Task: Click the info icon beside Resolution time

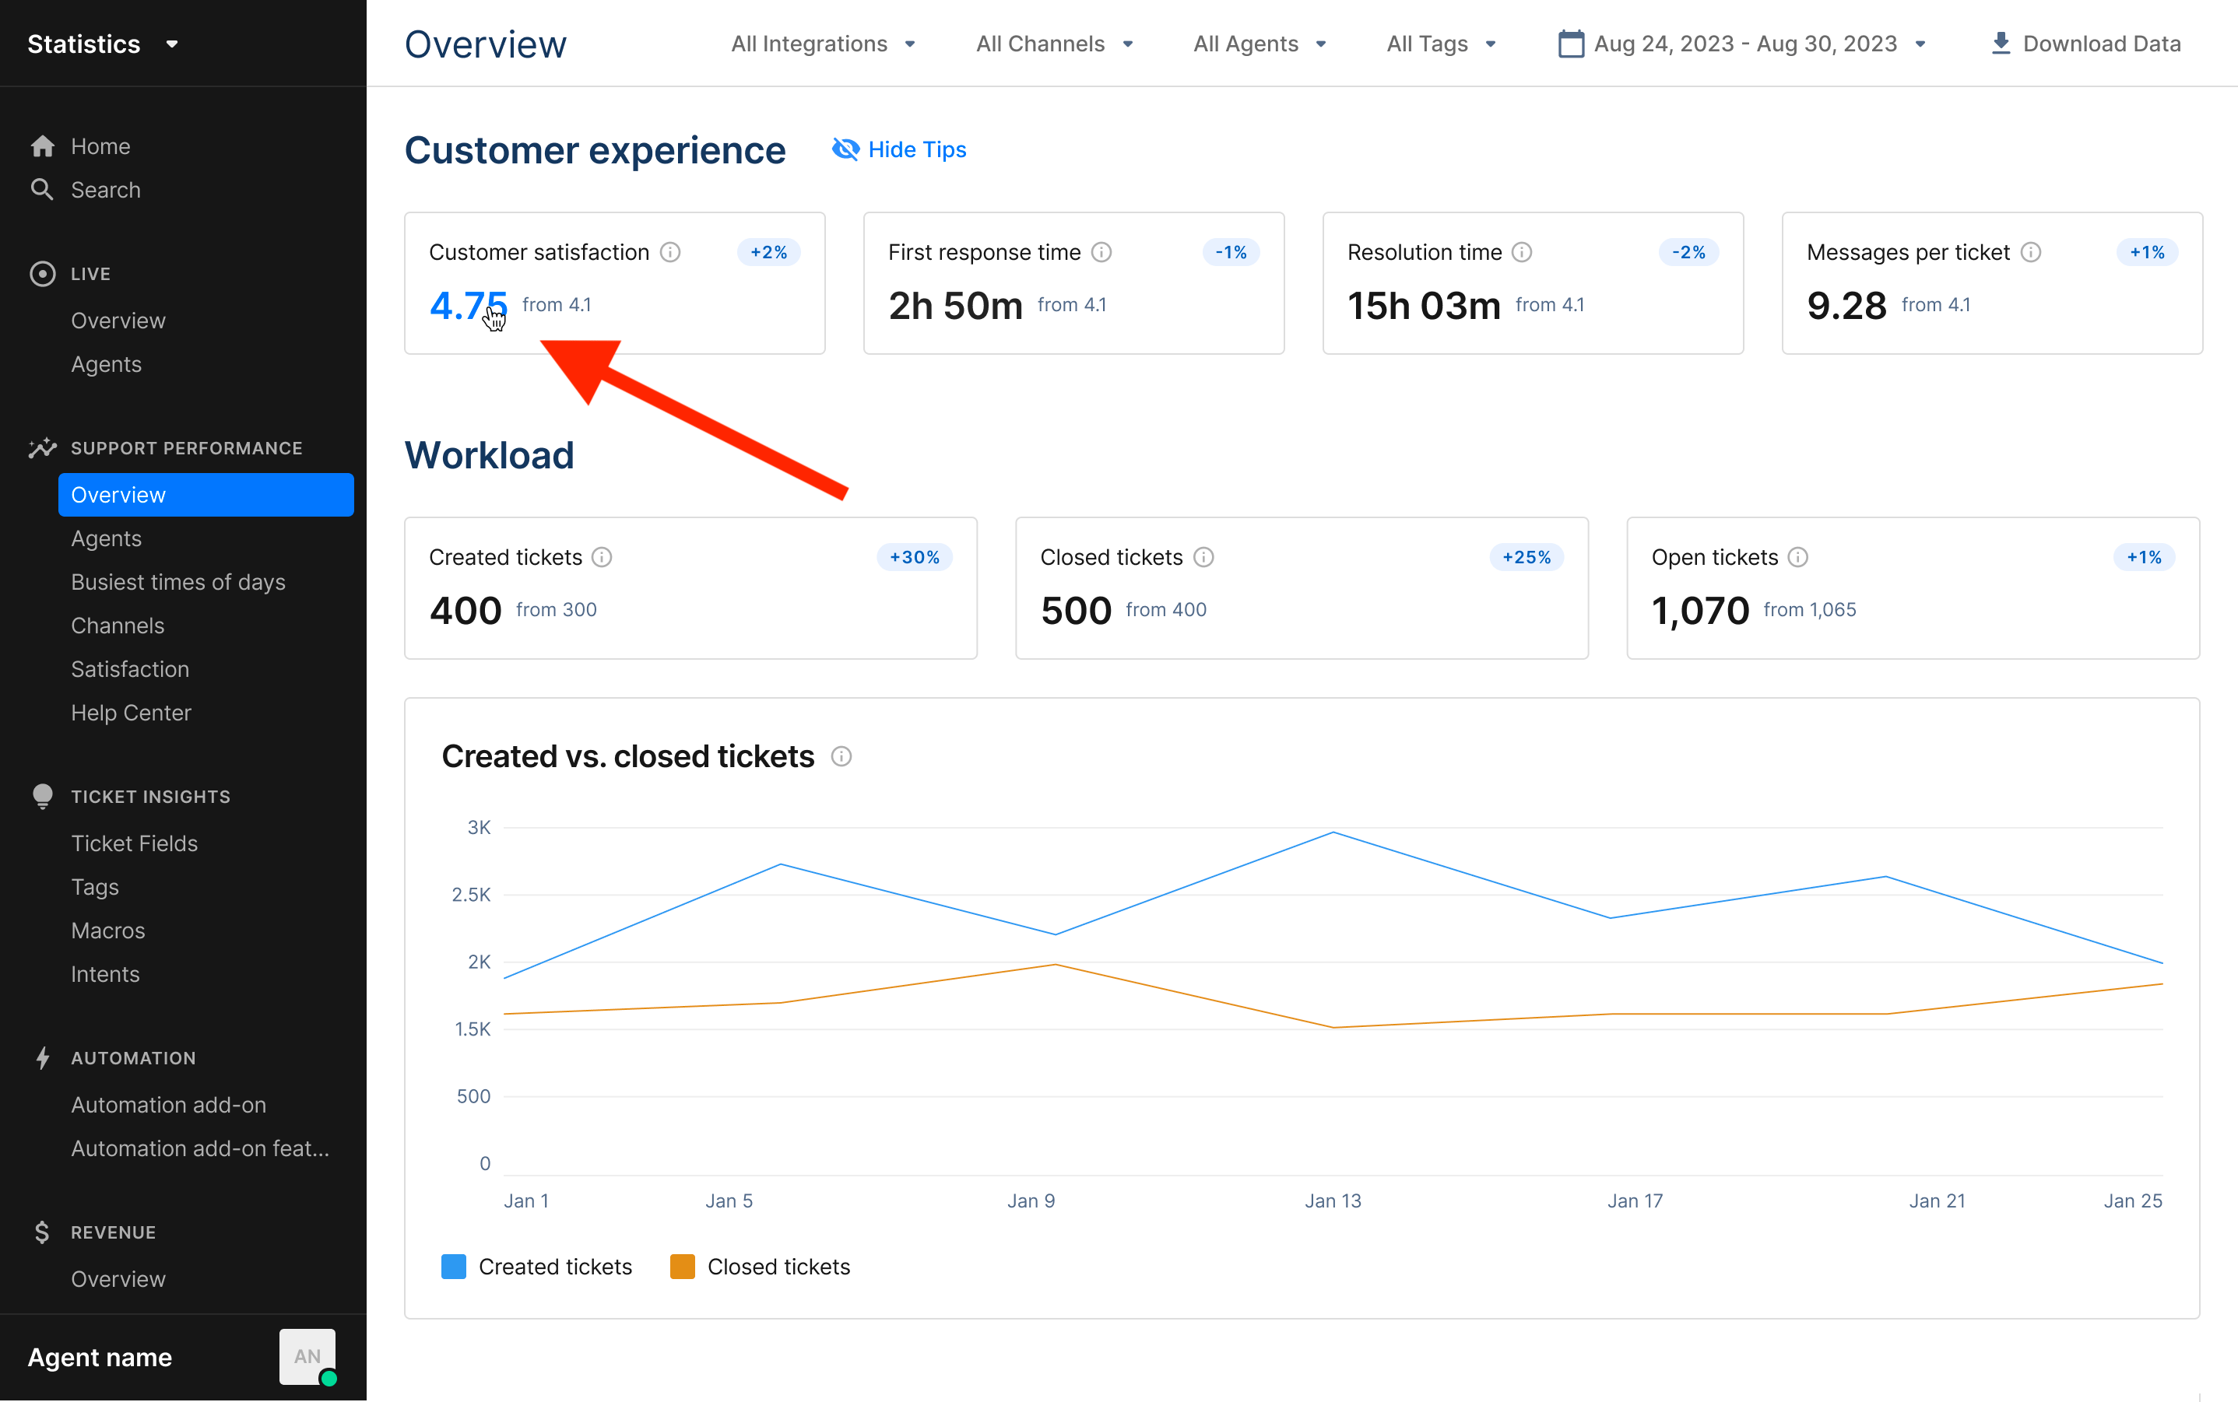Action: click(x=1522, y=252)
